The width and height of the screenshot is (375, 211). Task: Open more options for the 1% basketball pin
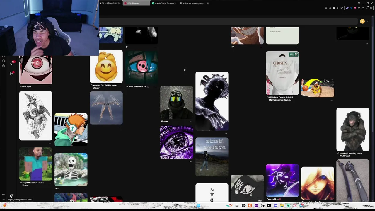click(x=331, y=100)
